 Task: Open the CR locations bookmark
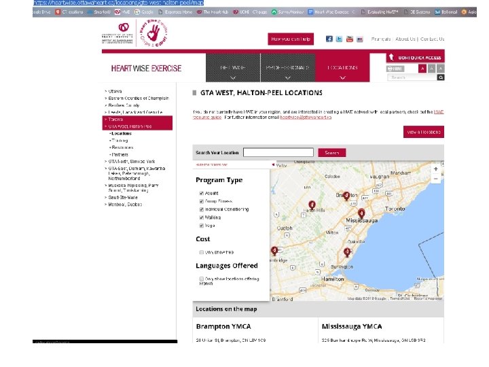(69, 12)
